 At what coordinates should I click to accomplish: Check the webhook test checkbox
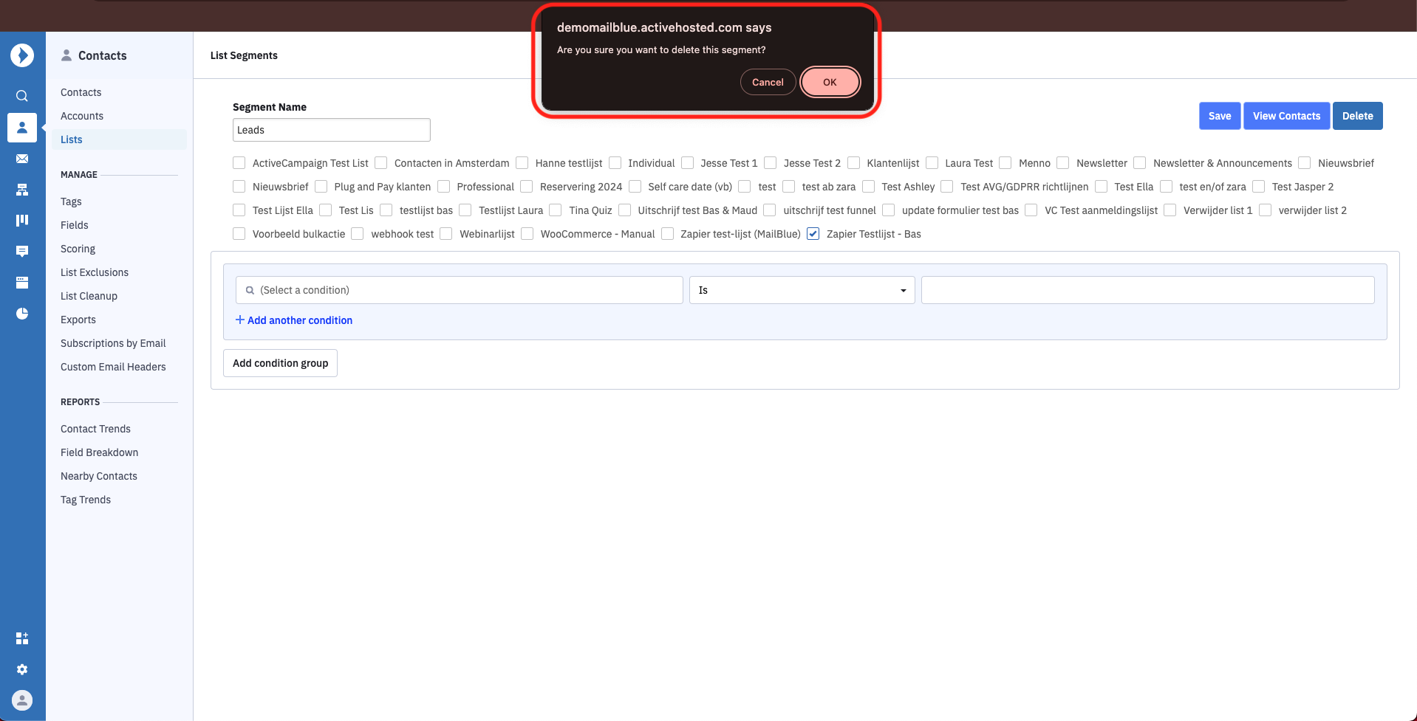click(x=358, y=234)
